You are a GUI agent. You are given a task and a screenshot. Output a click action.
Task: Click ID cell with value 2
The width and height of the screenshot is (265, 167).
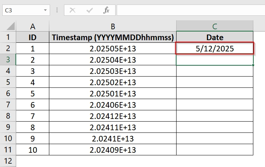(33, 60)
